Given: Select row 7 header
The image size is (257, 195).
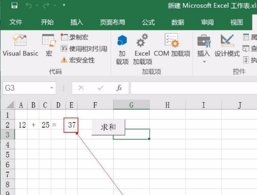Looking at the screenshot, I should 7,174.
